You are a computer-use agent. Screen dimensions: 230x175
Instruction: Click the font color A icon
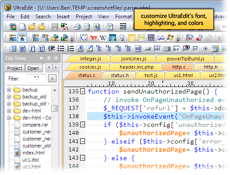(80, 49)
